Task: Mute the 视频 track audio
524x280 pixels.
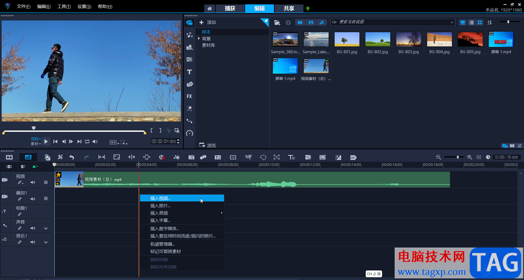Action: pos(33,182)
